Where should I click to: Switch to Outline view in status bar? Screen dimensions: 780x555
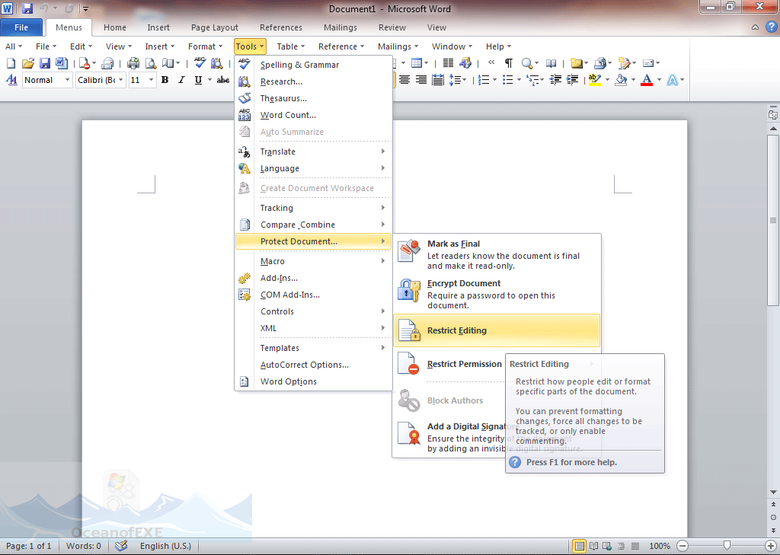pos(622,546)
